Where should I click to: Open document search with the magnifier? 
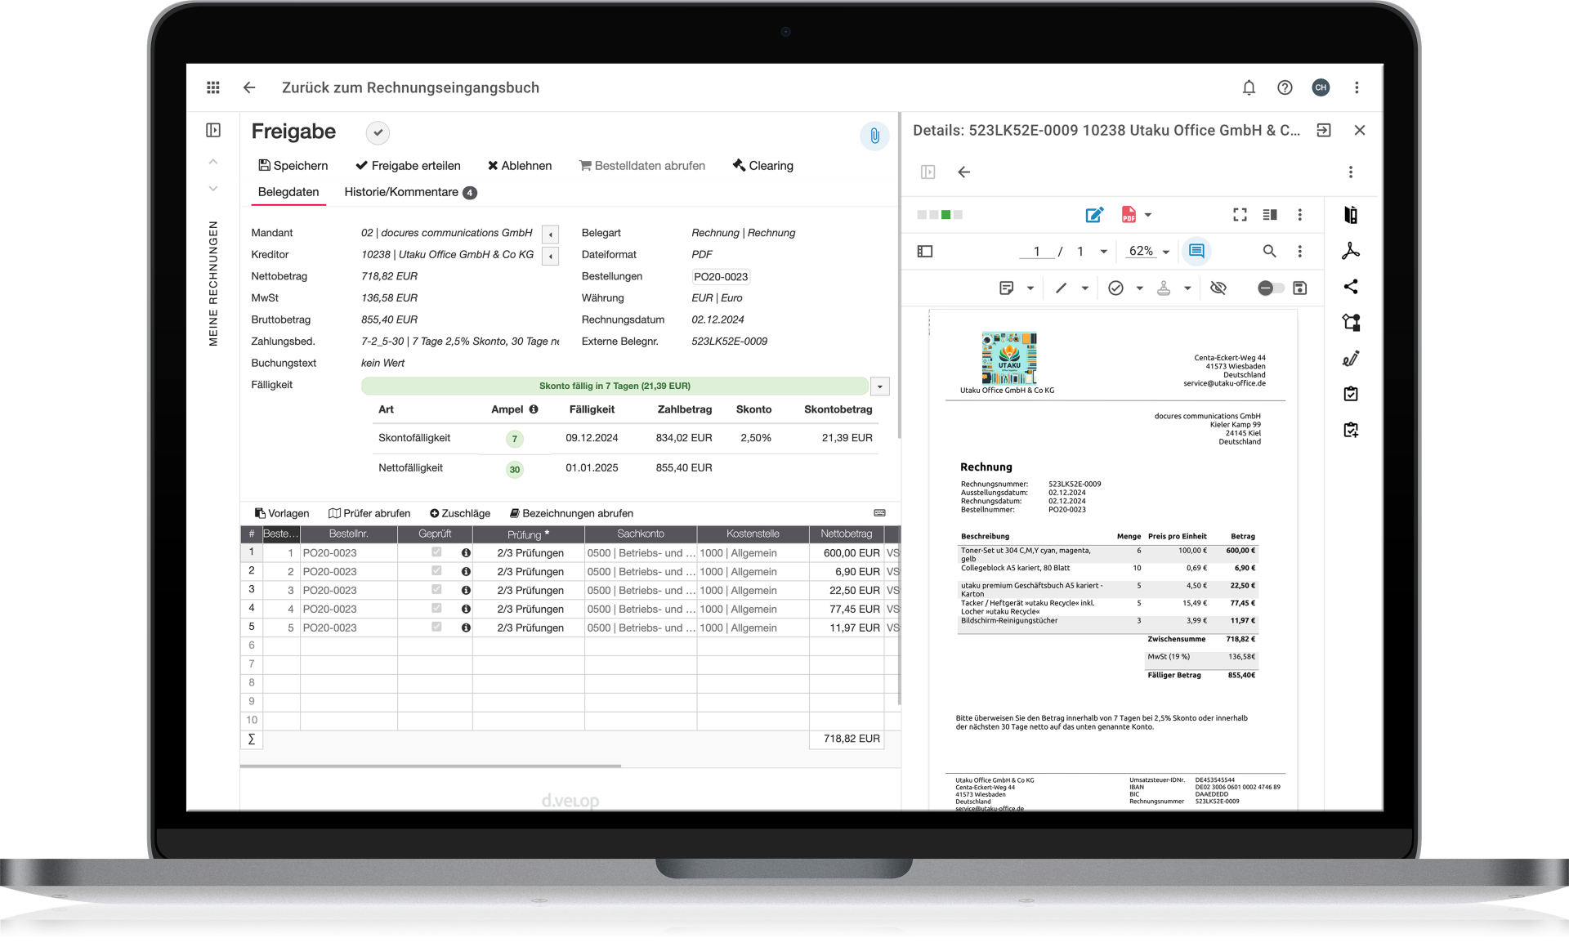pos(1269,252)
